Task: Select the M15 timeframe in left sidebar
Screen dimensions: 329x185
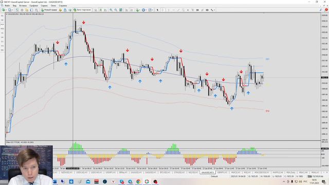Action: pos(2,24)
